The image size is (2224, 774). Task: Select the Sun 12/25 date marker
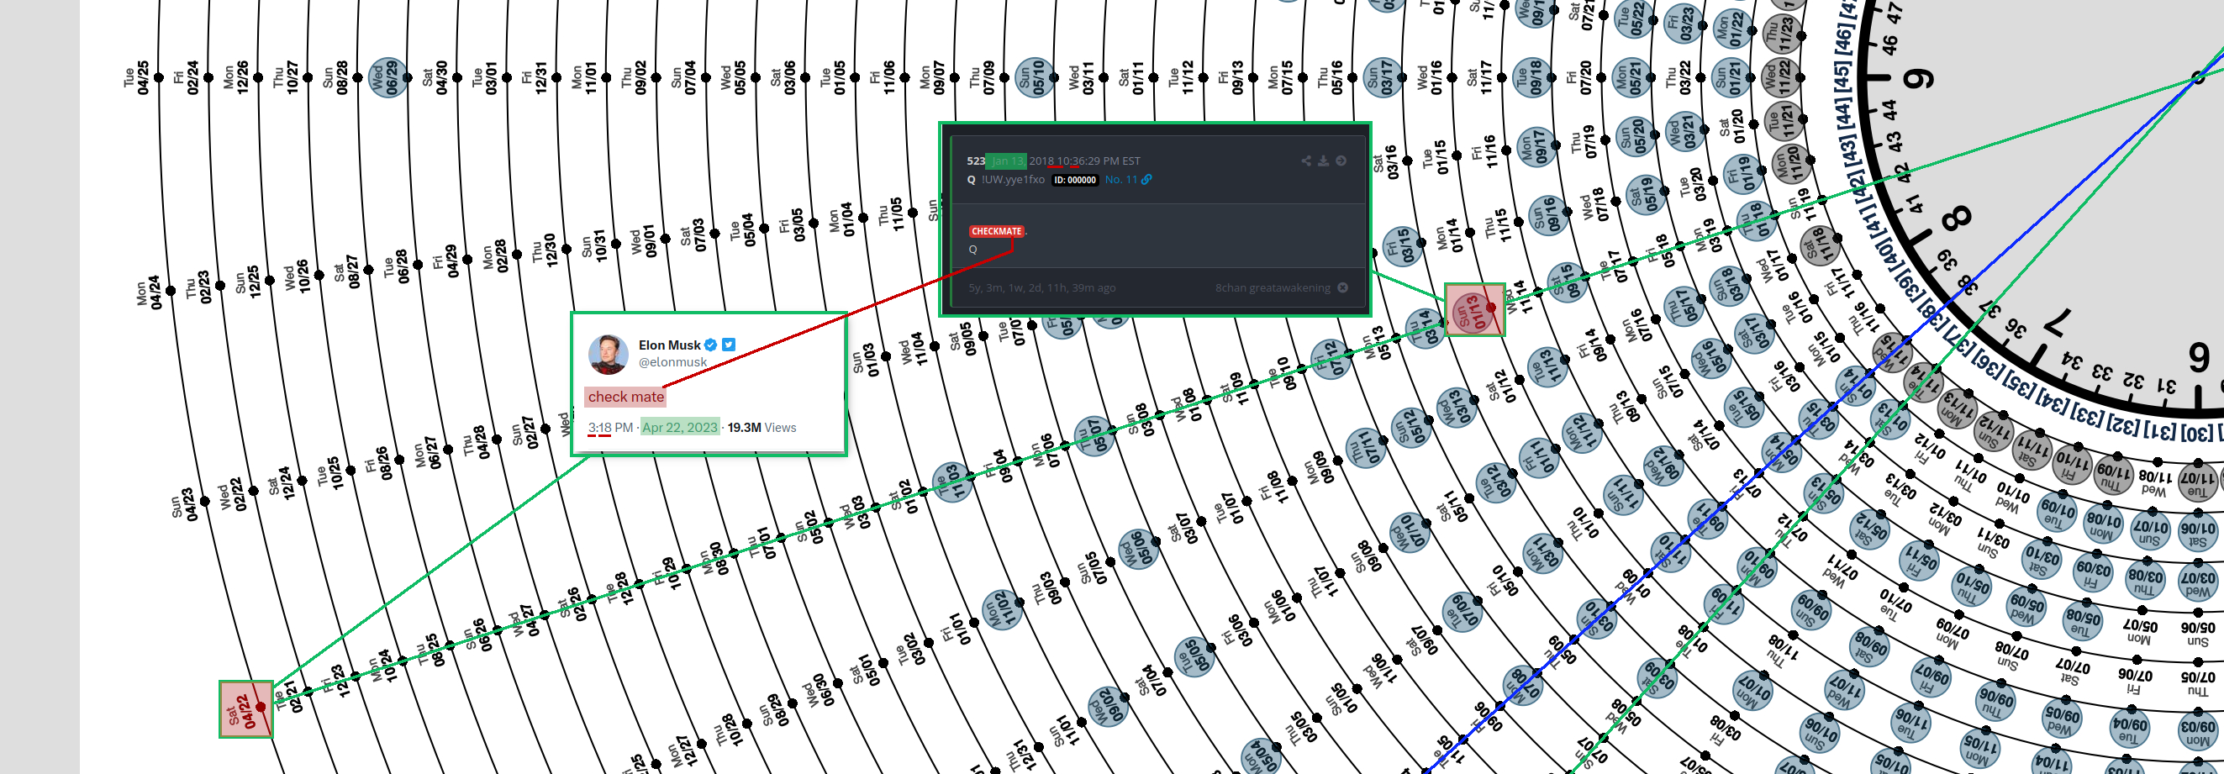[248, 284]
